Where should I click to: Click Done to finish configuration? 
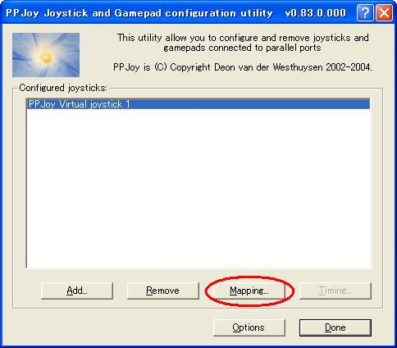335,327
